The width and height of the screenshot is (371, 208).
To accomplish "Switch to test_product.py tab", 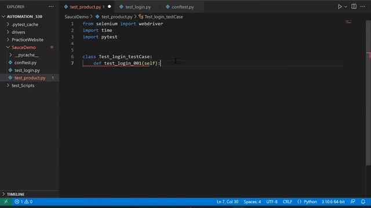I will (85, 7).
